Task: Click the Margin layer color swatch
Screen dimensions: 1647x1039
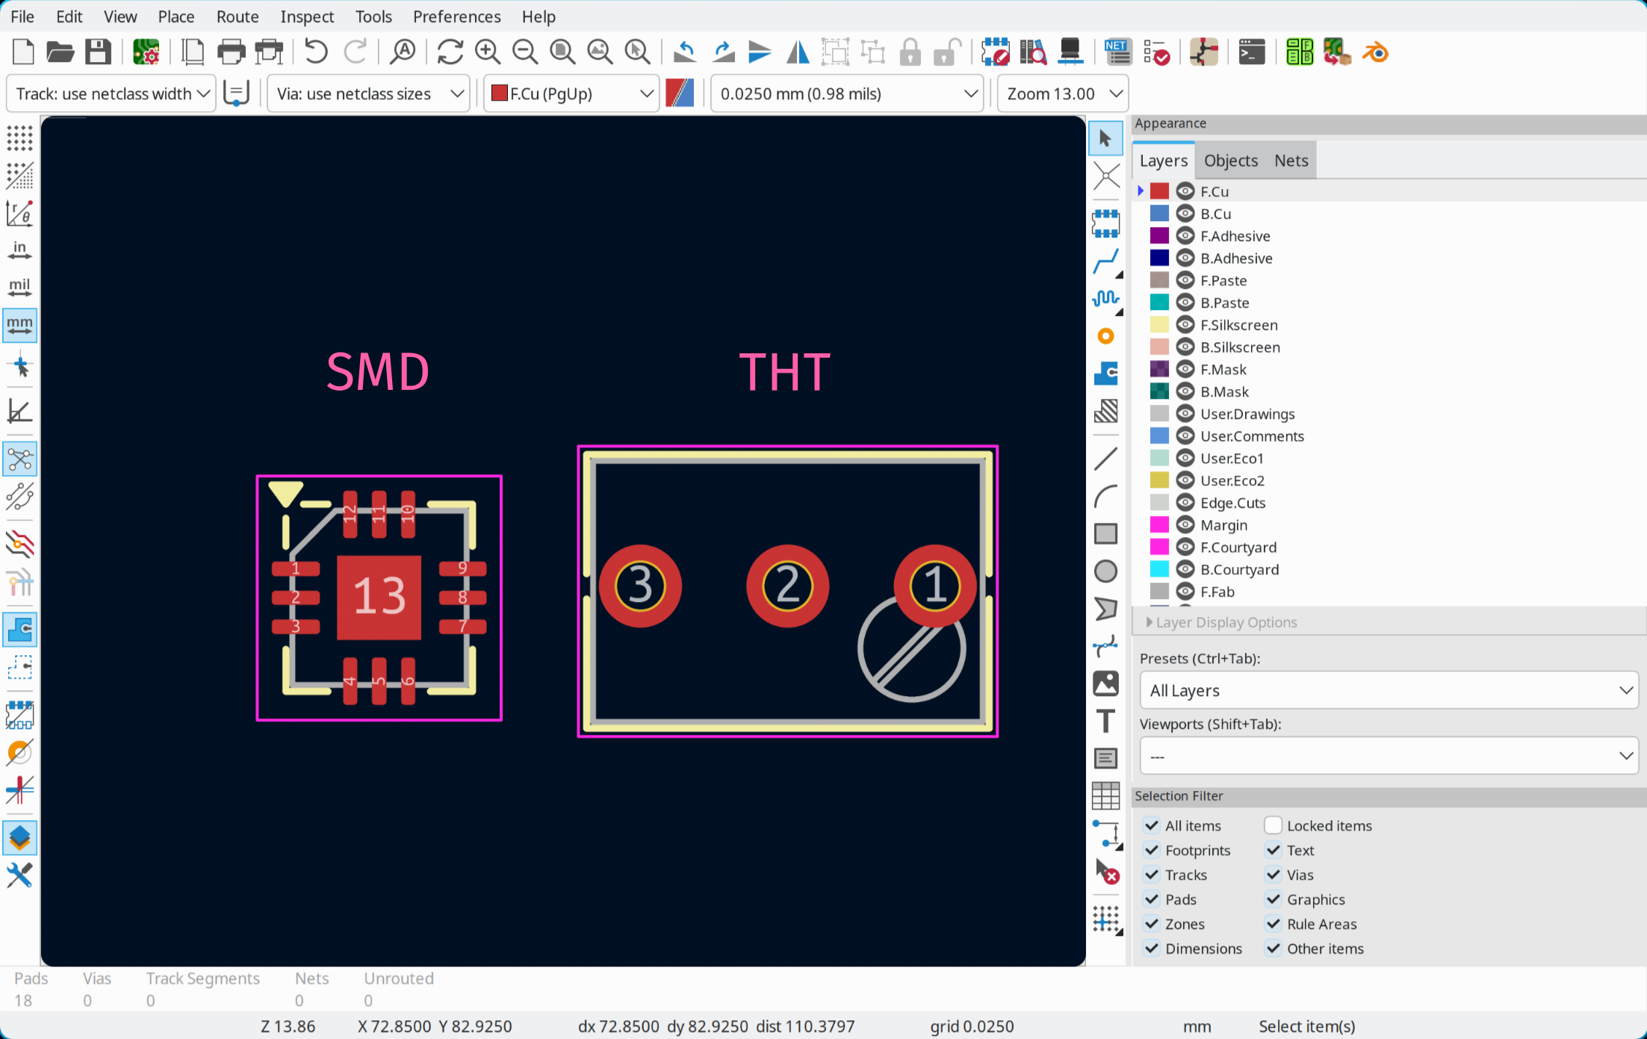Action: [1159, 525]
